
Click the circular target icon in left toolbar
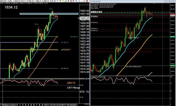(71, 1)
